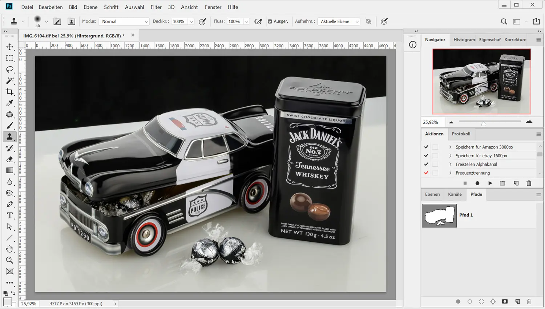Open the Modus dropdown set to Normal
Viewport: 545px width, 309px height.
point(125,21)
